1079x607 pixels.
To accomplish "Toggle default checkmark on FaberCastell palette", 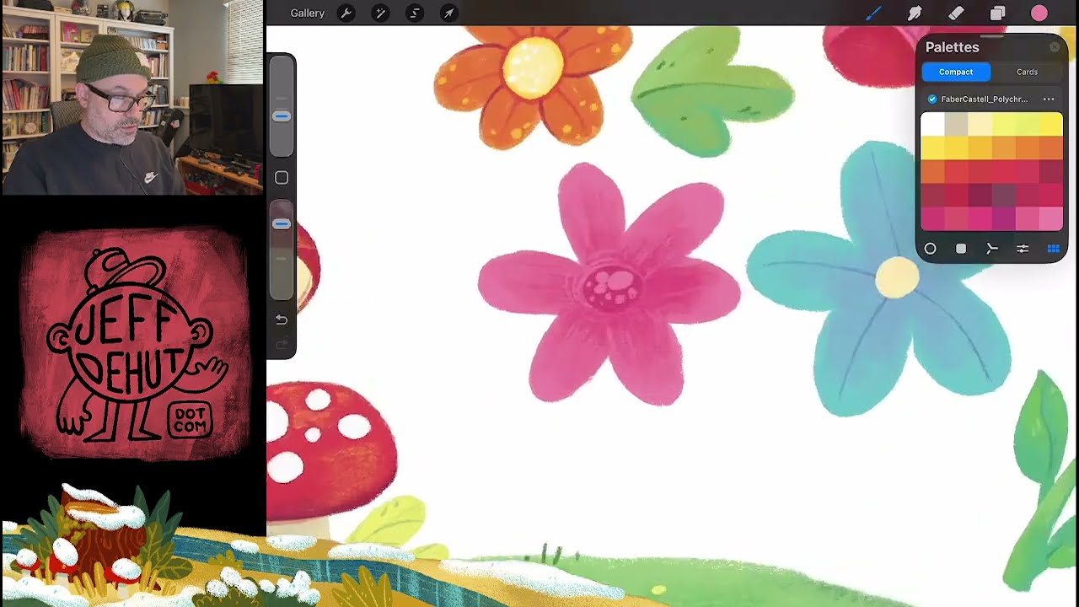I will point(932,99).
